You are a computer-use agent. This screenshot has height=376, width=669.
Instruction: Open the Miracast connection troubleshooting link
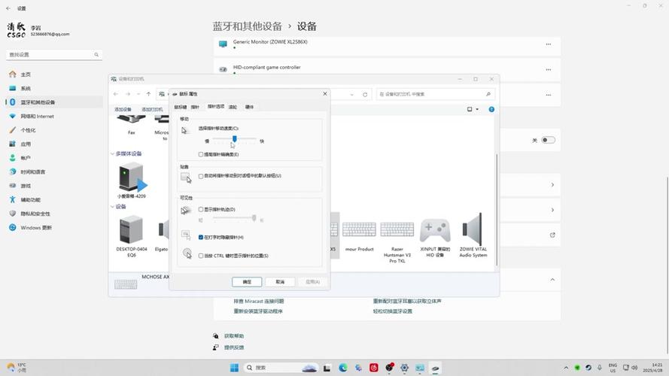click(x=259, y=301)
